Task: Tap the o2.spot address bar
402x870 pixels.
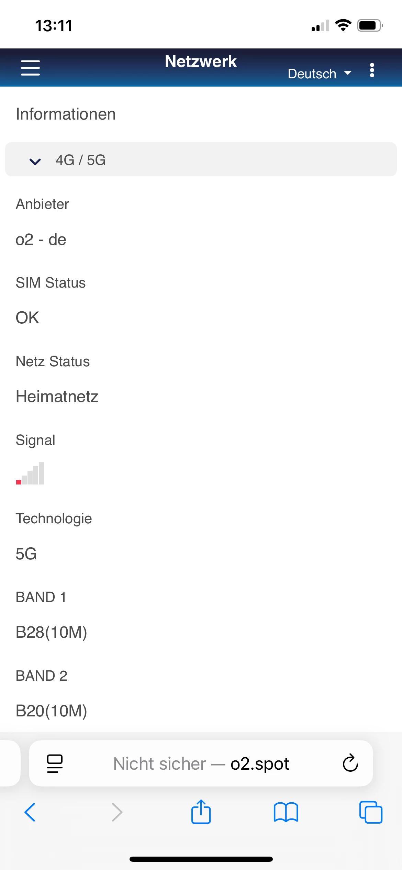Action: [x=201, y=763]
